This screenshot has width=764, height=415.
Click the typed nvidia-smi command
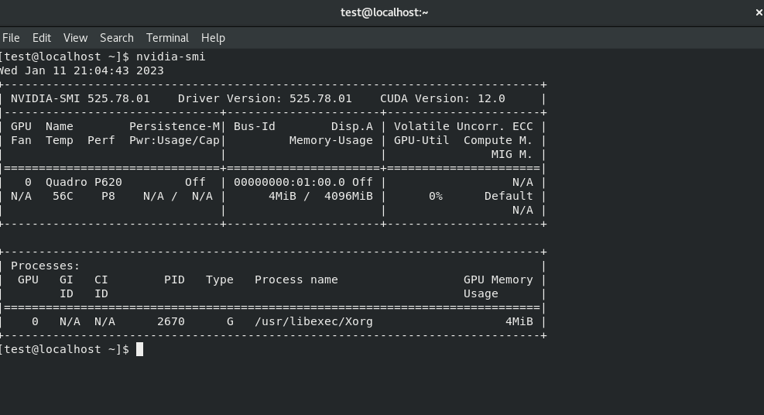click(x=170, y=57)
